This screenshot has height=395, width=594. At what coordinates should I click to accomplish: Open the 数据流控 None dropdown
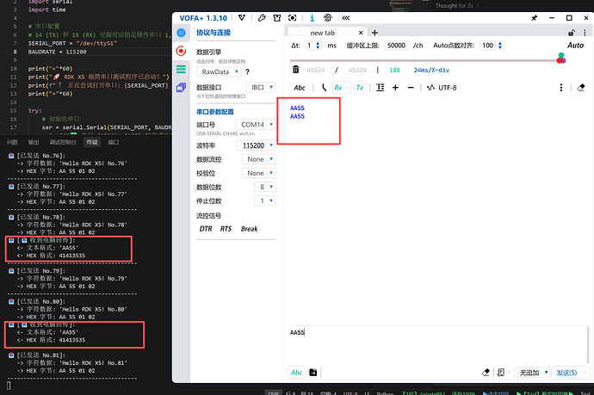click(258, 159)
